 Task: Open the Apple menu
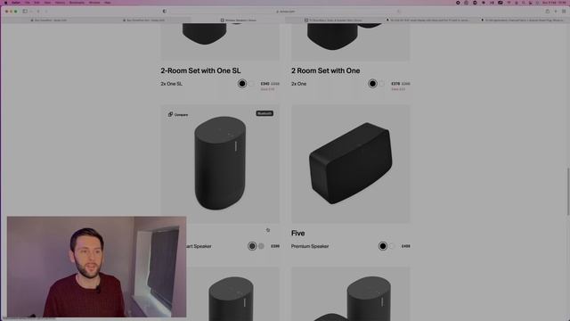[x=5, y=3]
